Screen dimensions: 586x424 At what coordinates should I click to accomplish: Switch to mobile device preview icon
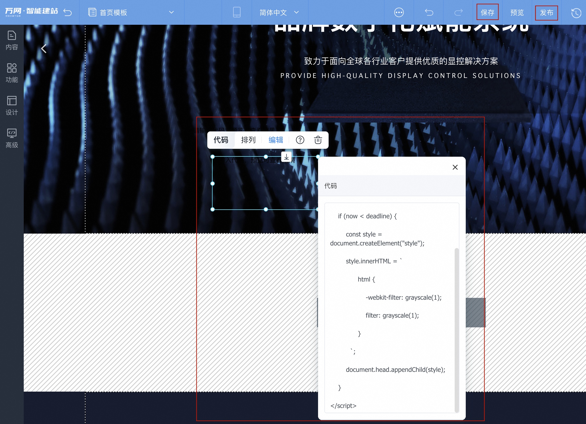pos(237,12)
